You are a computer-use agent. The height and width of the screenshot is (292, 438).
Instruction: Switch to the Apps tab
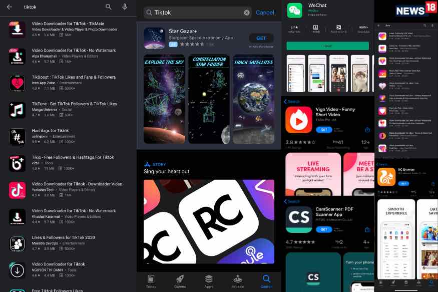(x=209, y=281)
